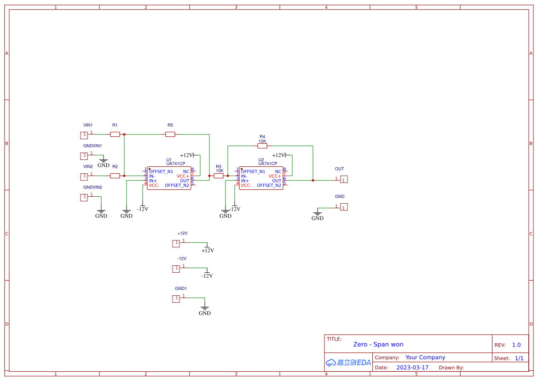The width and height of the screenshot is (538, 381).
Task: Click the +12V power port symbol
Action: pos(176,243)
